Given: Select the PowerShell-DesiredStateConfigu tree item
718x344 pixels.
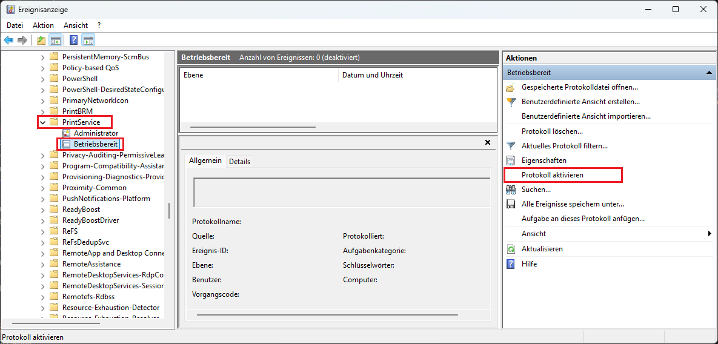Looking at the screenshot, I should click(113, 89).
